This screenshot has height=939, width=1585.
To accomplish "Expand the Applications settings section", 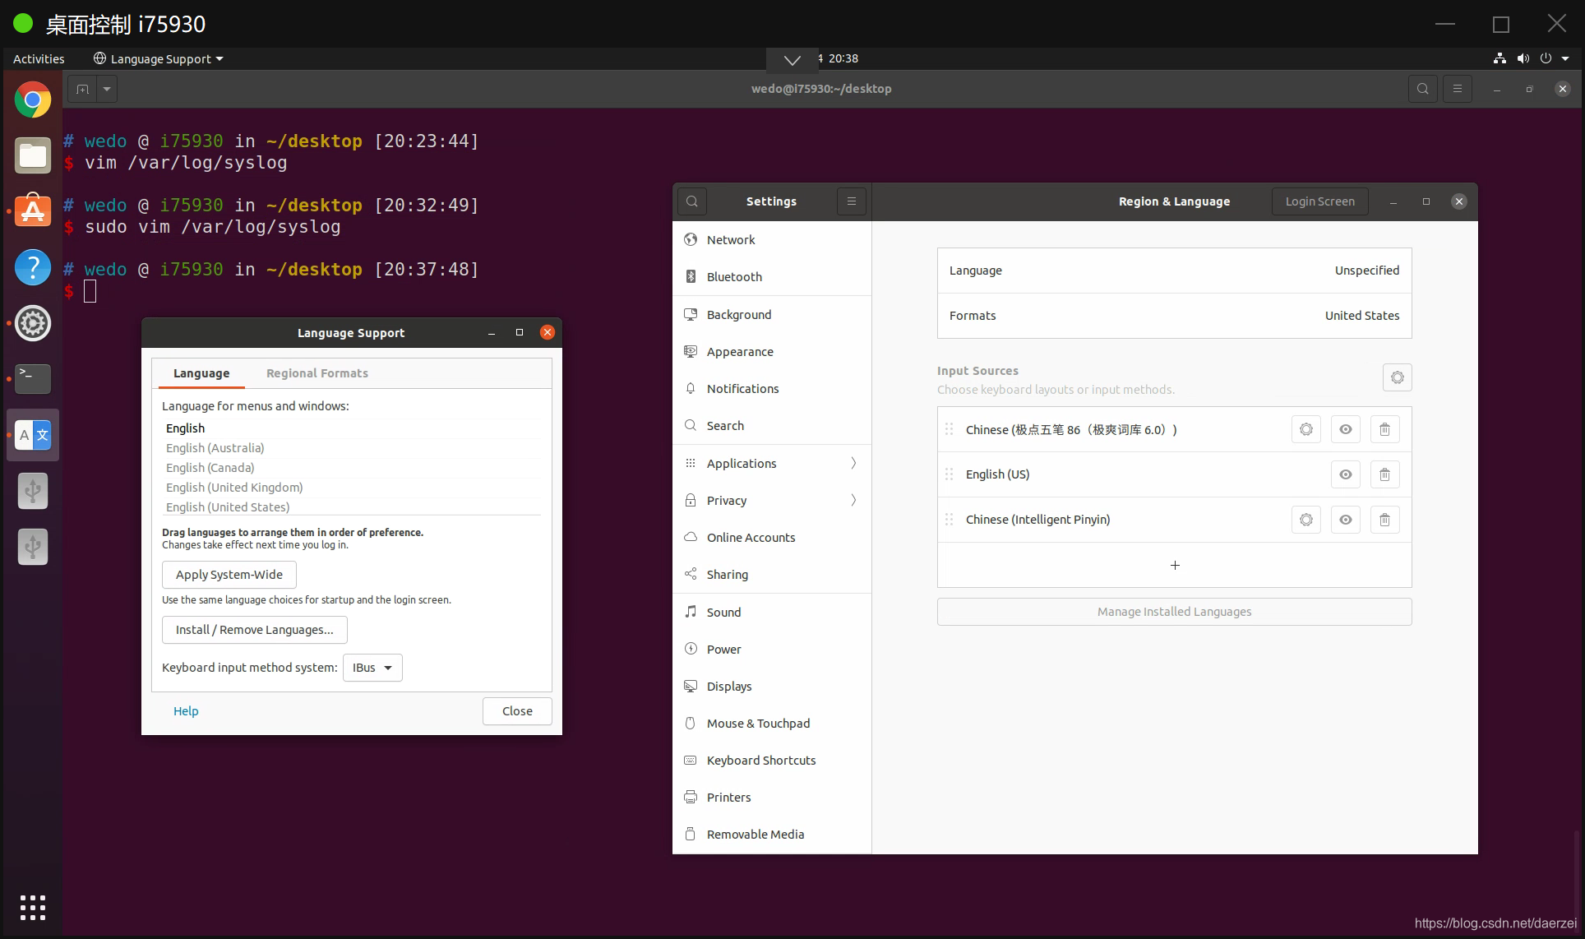I will pyautogui.click(x=771, y=463).
